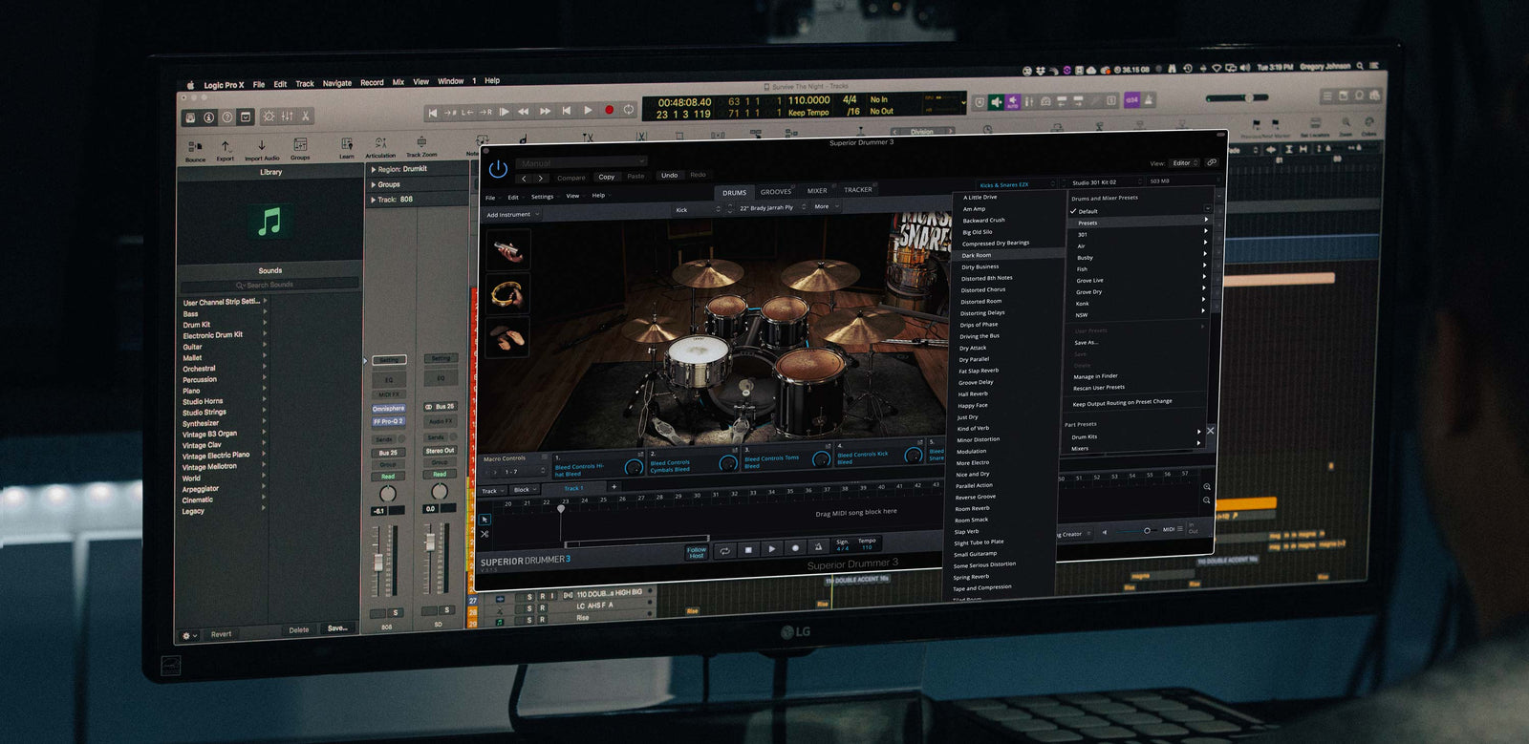The height and width of the screenshot is (744, 1529).
Task: Click the Superior Drummer play button
Action: (x=772, y=549)
